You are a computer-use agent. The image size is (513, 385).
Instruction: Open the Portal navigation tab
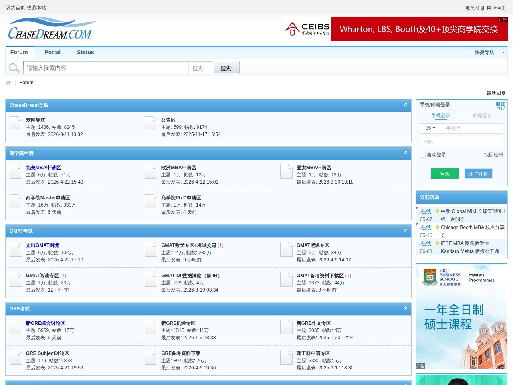[x=53, y=52]
